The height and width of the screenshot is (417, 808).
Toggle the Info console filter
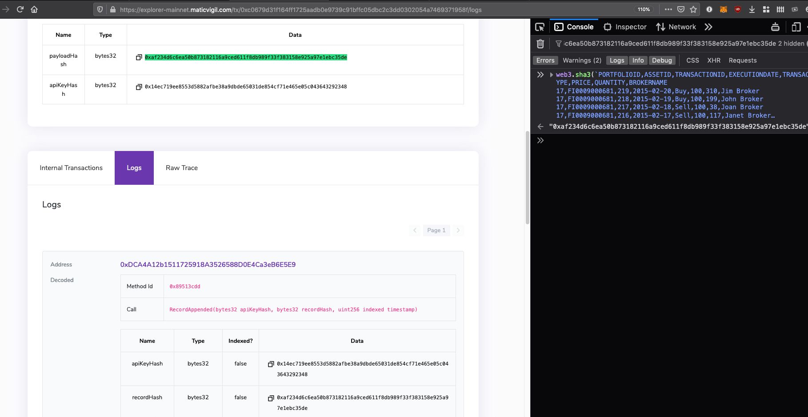click(x=638, y=60)
